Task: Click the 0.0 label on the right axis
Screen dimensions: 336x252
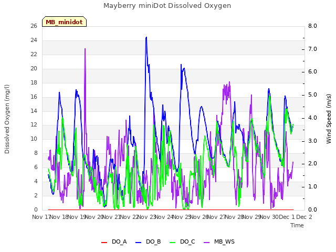Action: [312, 209]
